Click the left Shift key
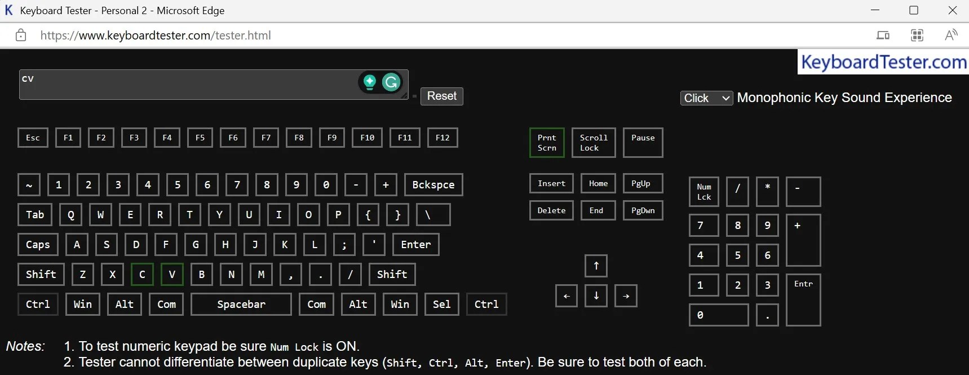Screen dimensions: 969x375 pos(41,275)
